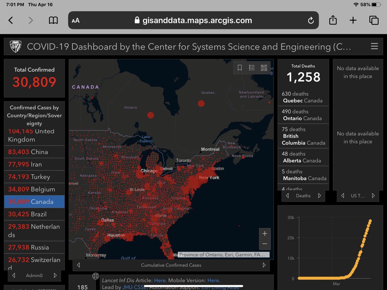Image resolution: width=387 pixels, height=290 pixels.
Task: Click 5 deaths Manitoba Canada entry
Action: [303, 175]
